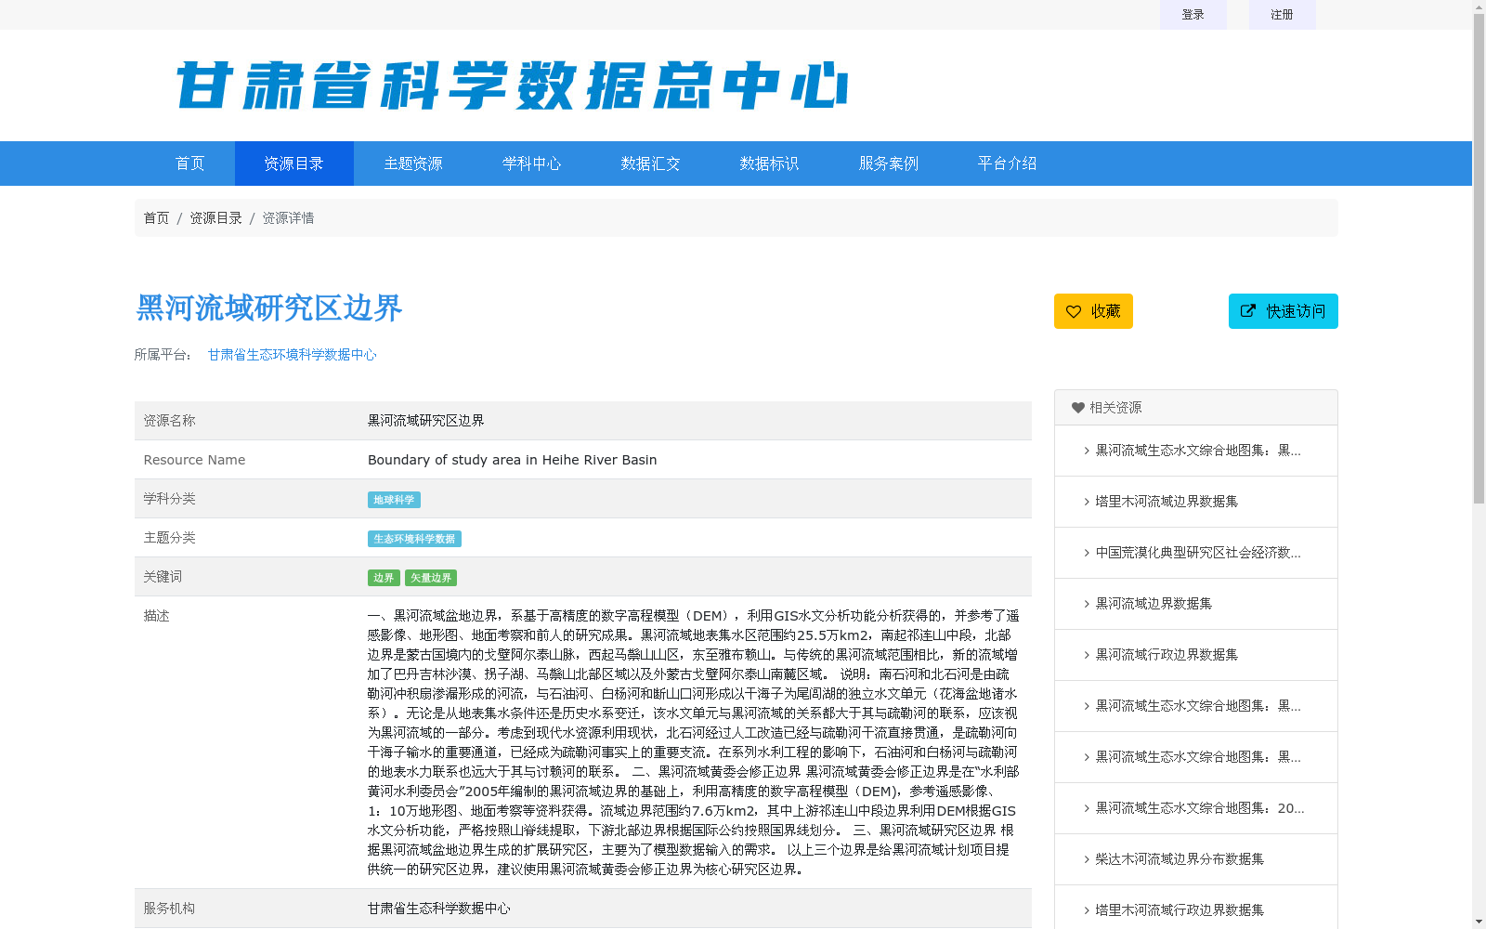Click the scrollbar up arrow
Viewport: 1486px width, 929px height.
coord(1479,7)
